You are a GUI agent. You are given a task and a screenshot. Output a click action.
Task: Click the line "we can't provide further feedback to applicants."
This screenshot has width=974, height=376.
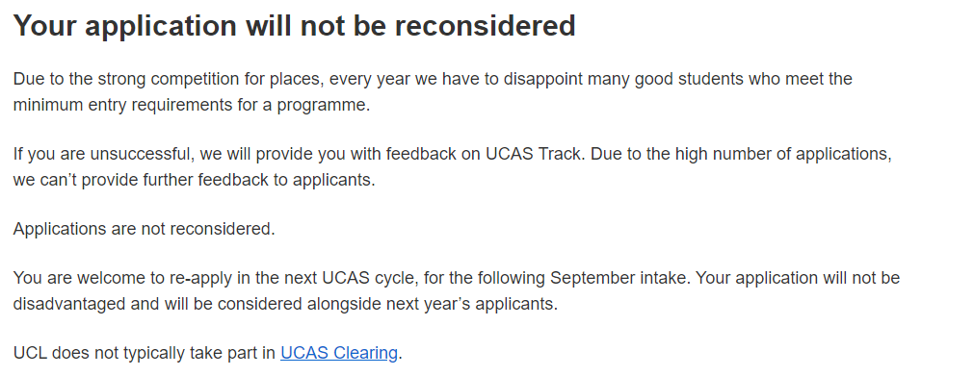point(195,181)
